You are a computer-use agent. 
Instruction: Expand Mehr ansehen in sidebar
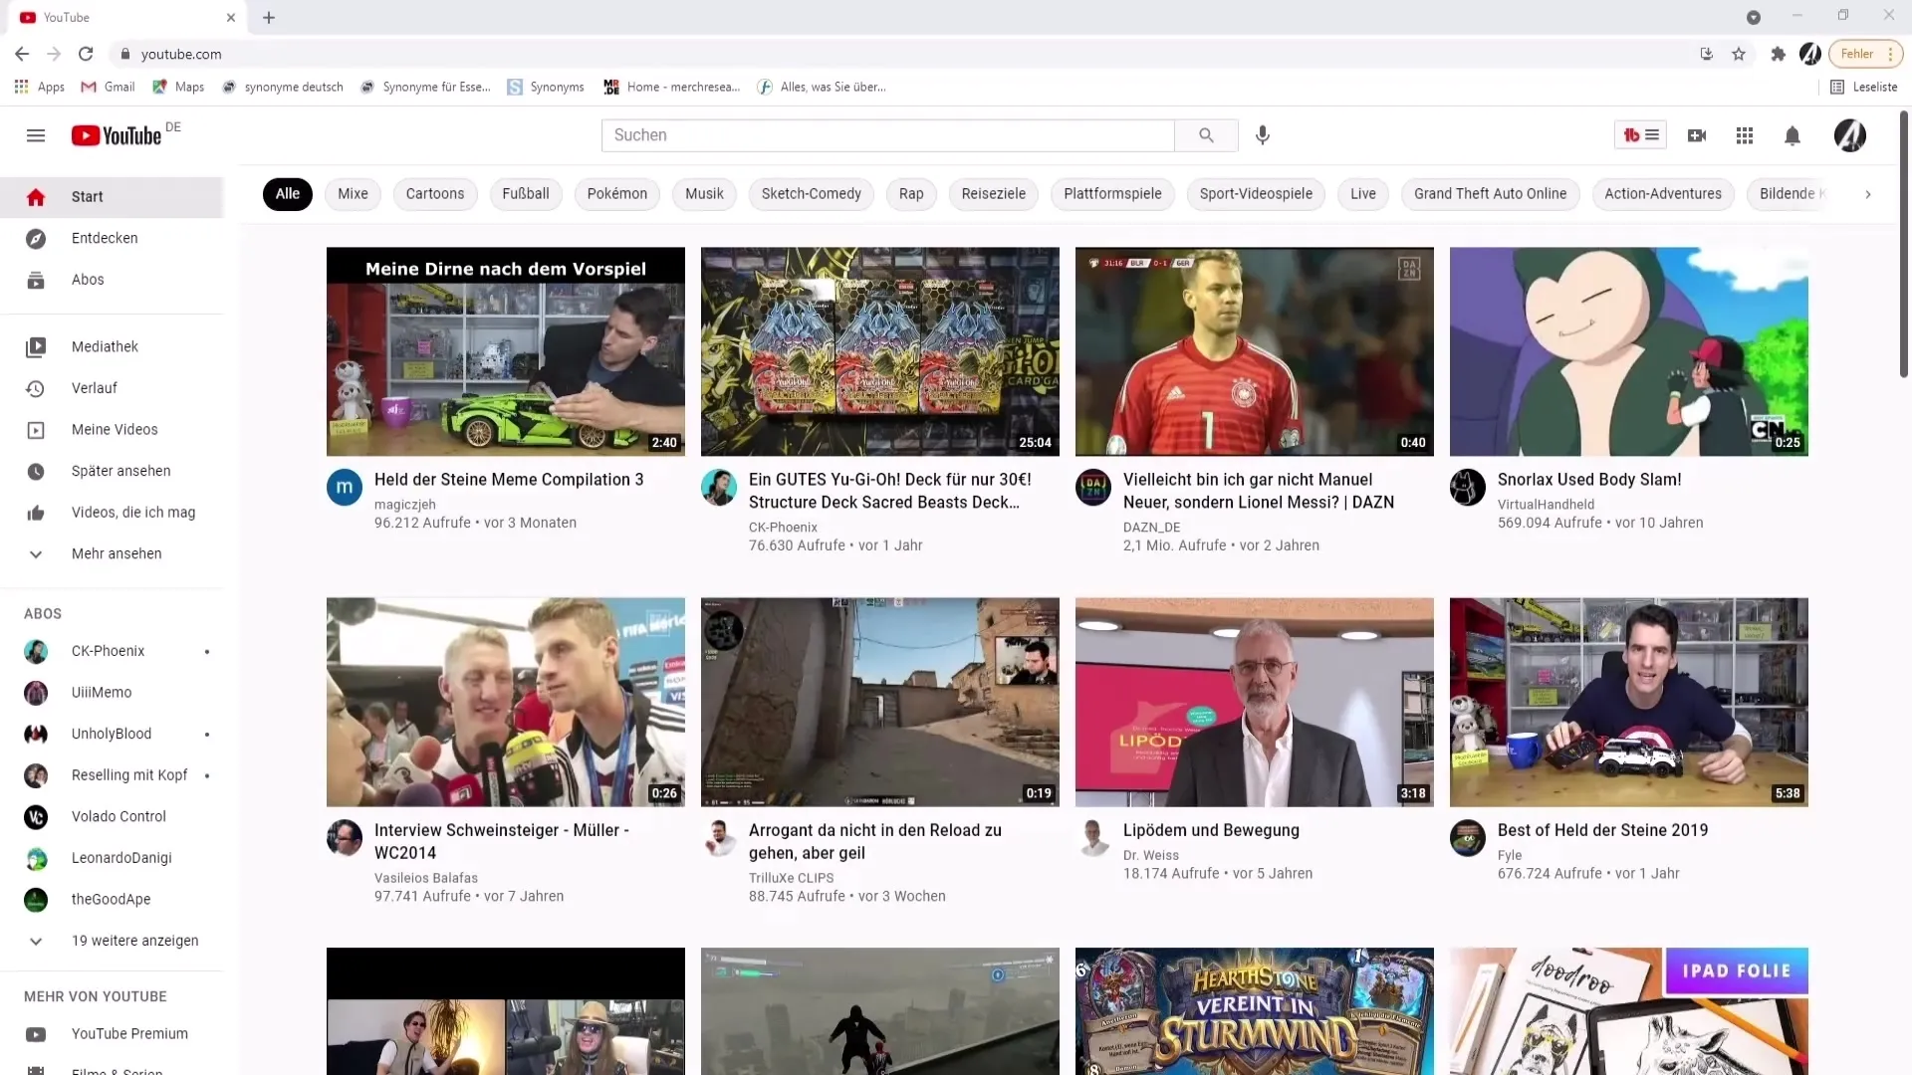[x=112, y=554]
